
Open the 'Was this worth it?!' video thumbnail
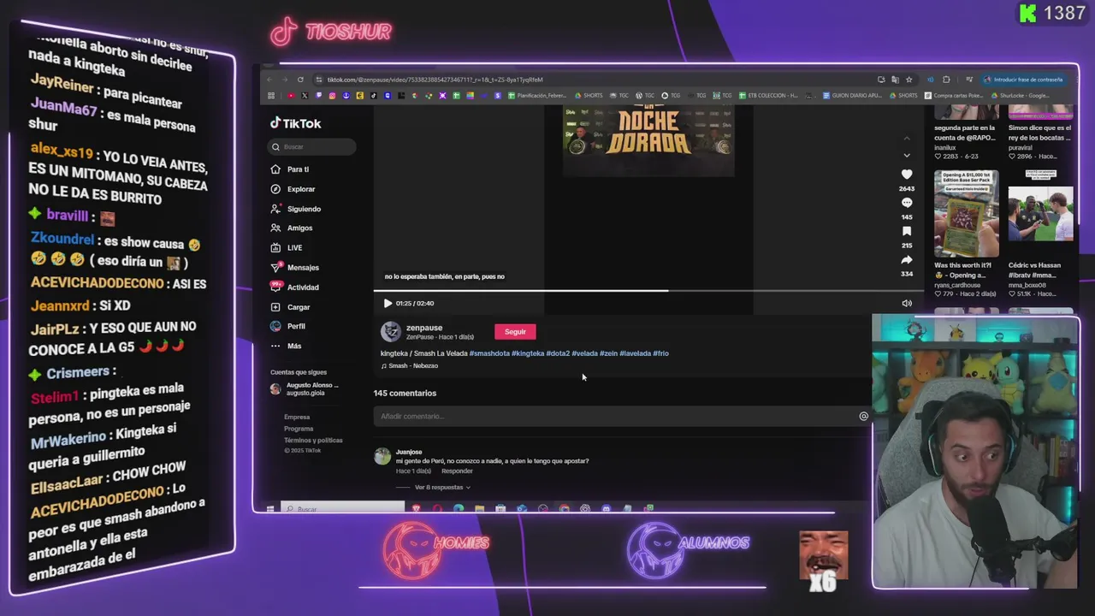point(966,214)
